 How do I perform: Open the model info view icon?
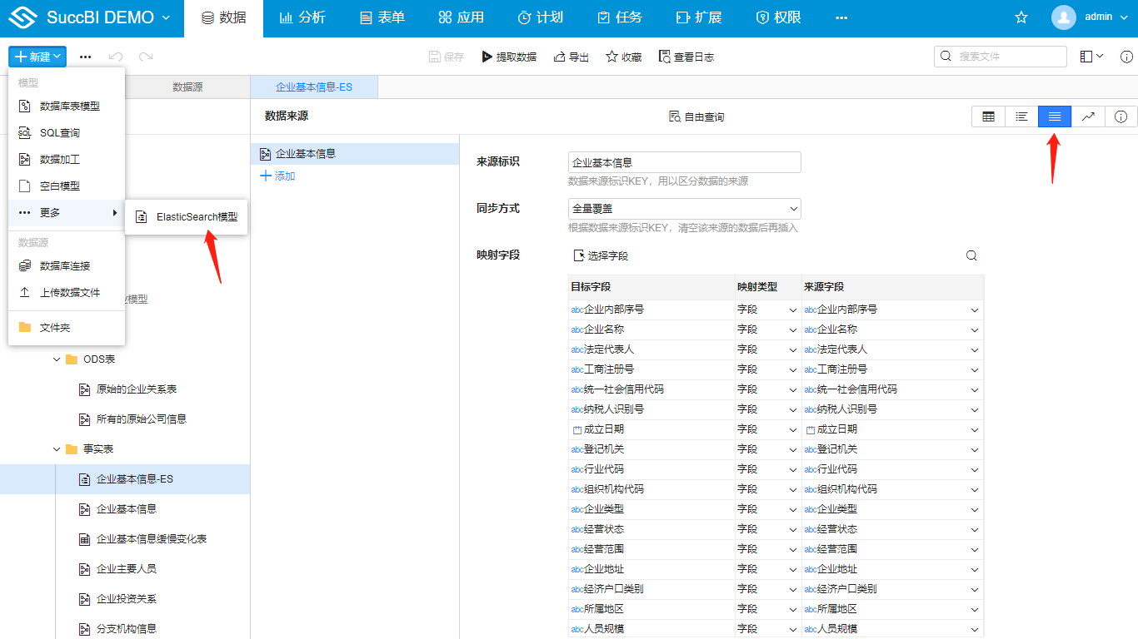pyautogui.click(x=1121, y=117)
